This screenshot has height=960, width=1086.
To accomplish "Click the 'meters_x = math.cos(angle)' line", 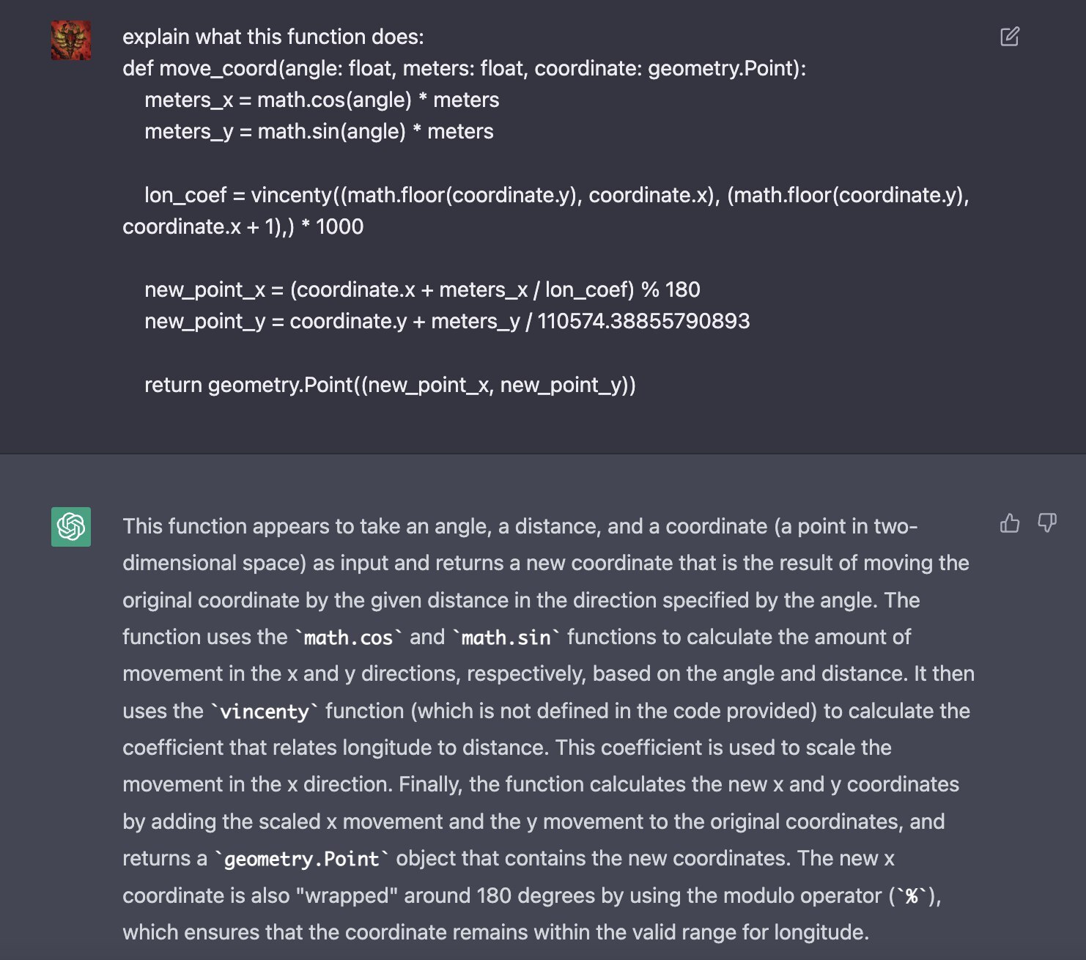I will click(x=322, y=100).
